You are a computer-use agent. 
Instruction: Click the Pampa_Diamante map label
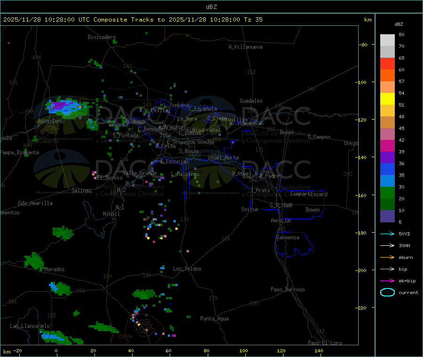[x=20, y=152]
